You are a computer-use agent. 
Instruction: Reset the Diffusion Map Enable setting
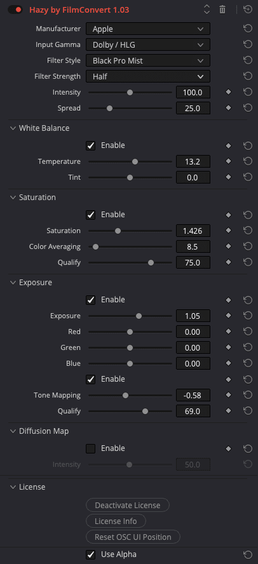click(x=248, y=448)
